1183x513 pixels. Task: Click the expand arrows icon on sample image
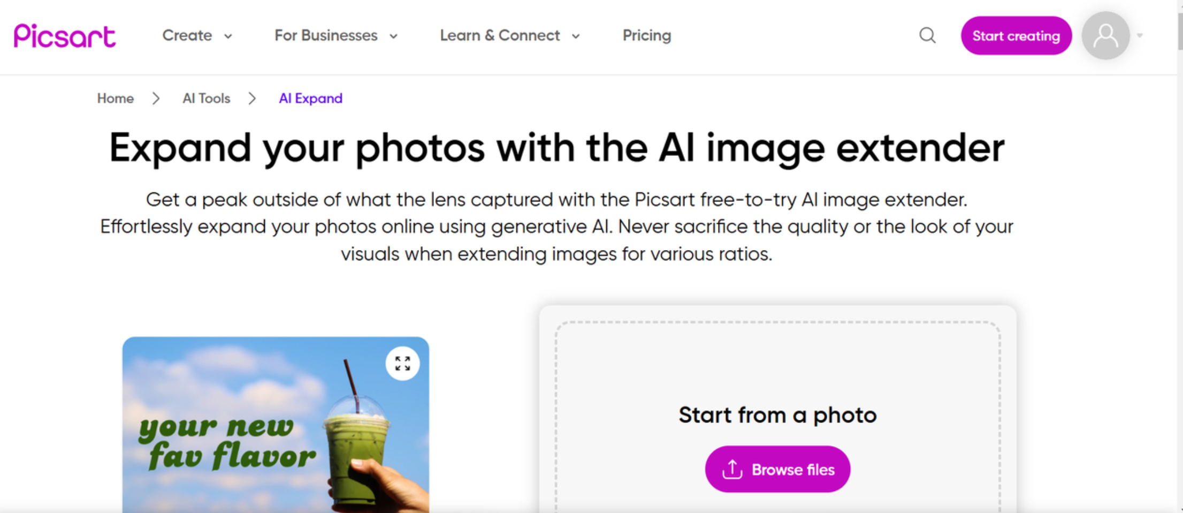coord(402,364)
